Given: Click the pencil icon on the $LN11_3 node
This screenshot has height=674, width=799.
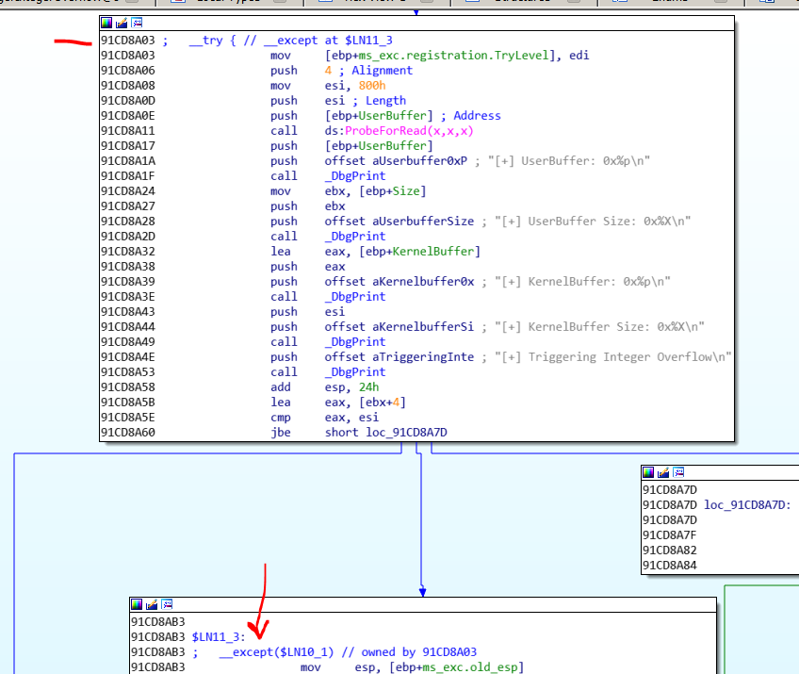Looking at the screenshot, I should coord(152,604).
